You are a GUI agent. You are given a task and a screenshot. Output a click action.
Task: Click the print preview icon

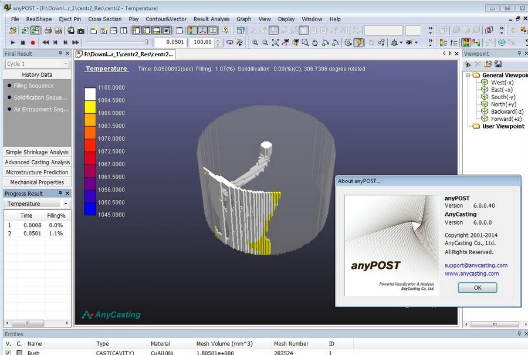(58, 31)
